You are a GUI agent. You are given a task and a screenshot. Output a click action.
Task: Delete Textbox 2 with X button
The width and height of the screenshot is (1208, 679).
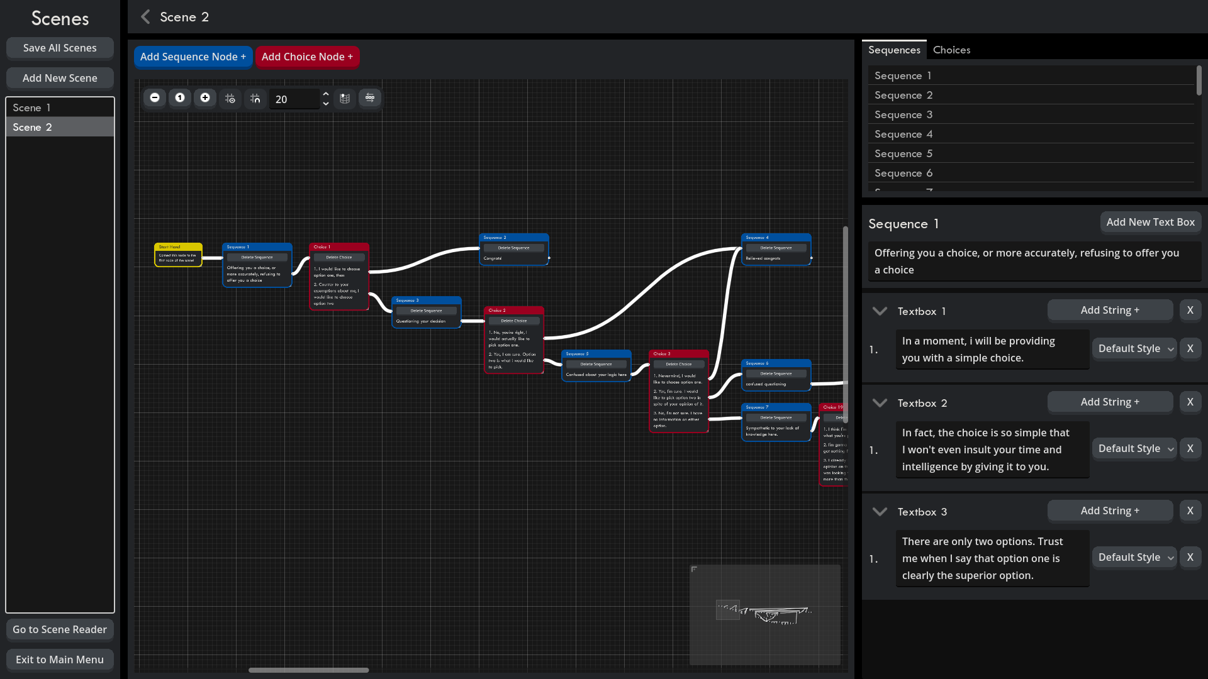click(1190, 402)
